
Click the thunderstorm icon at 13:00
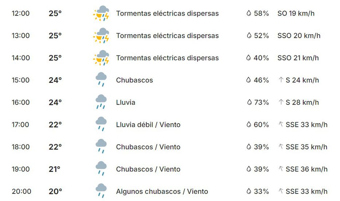pyautogui.click(x=101, y=36)
